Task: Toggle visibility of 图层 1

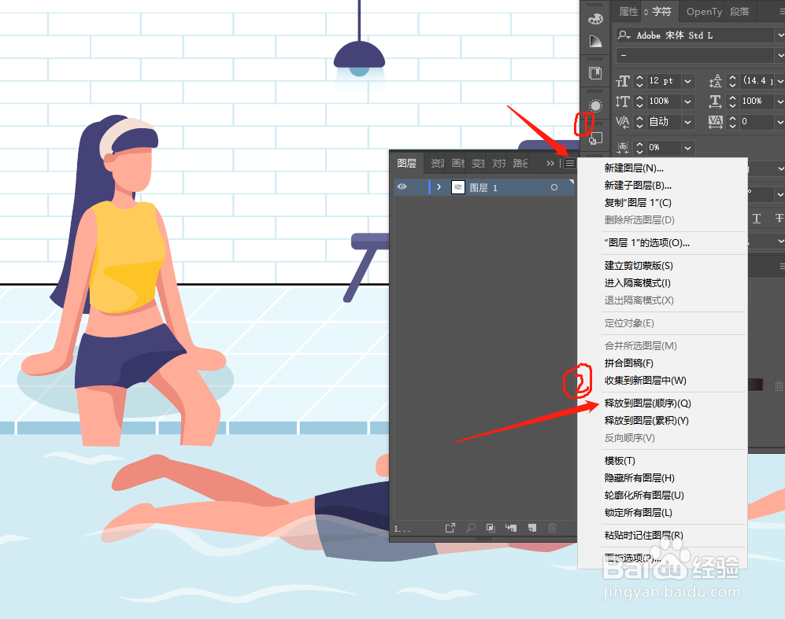Action: [402, 187]
